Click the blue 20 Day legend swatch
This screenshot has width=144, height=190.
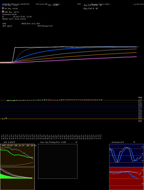pos(3,5)
